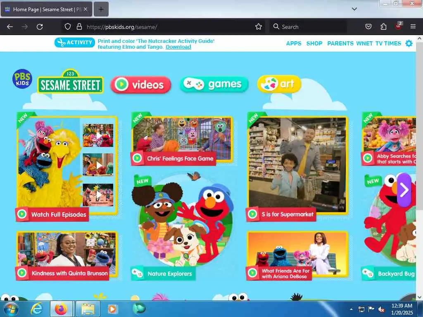
Task: Open a new browser tab
Action: pos(101,9)
